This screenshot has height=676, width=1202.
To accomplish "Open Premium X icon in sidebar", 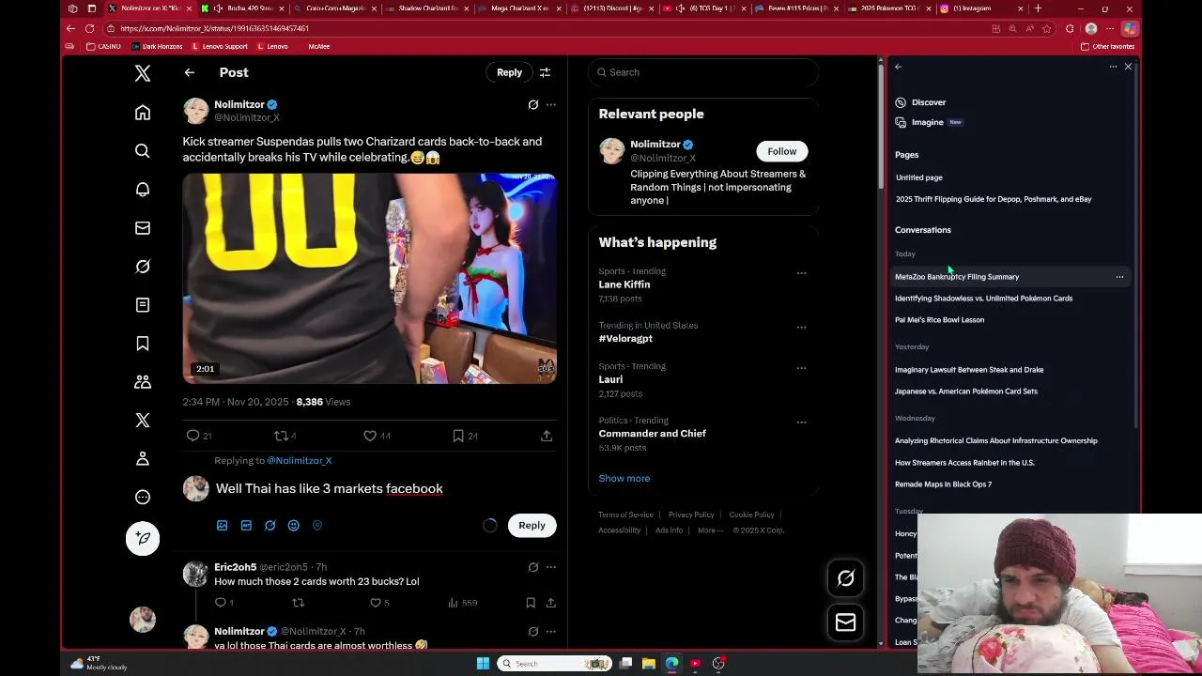I will 143,421.
